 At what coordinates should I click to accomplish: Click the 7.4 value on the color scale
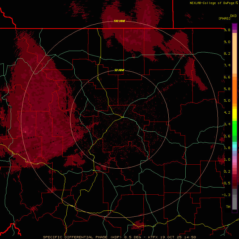(227, 65)
